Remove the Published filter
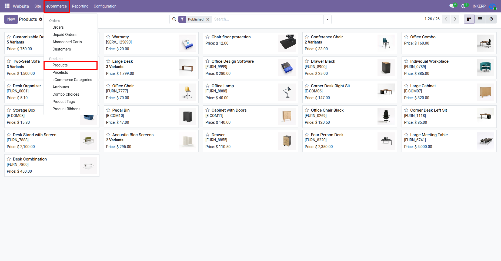Viewport: 501px width, 261px height. pyautogui.click(x=208, y=19)
